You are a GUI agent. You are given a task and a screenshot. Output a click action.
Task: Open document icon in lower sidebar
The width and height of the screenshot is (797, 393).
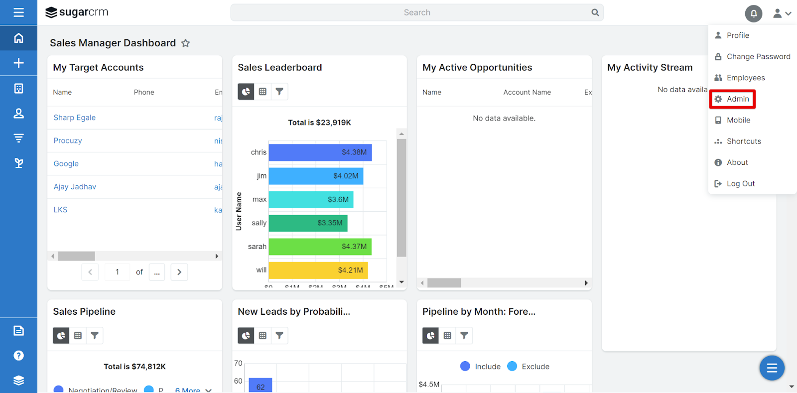[x=18, y=330]
